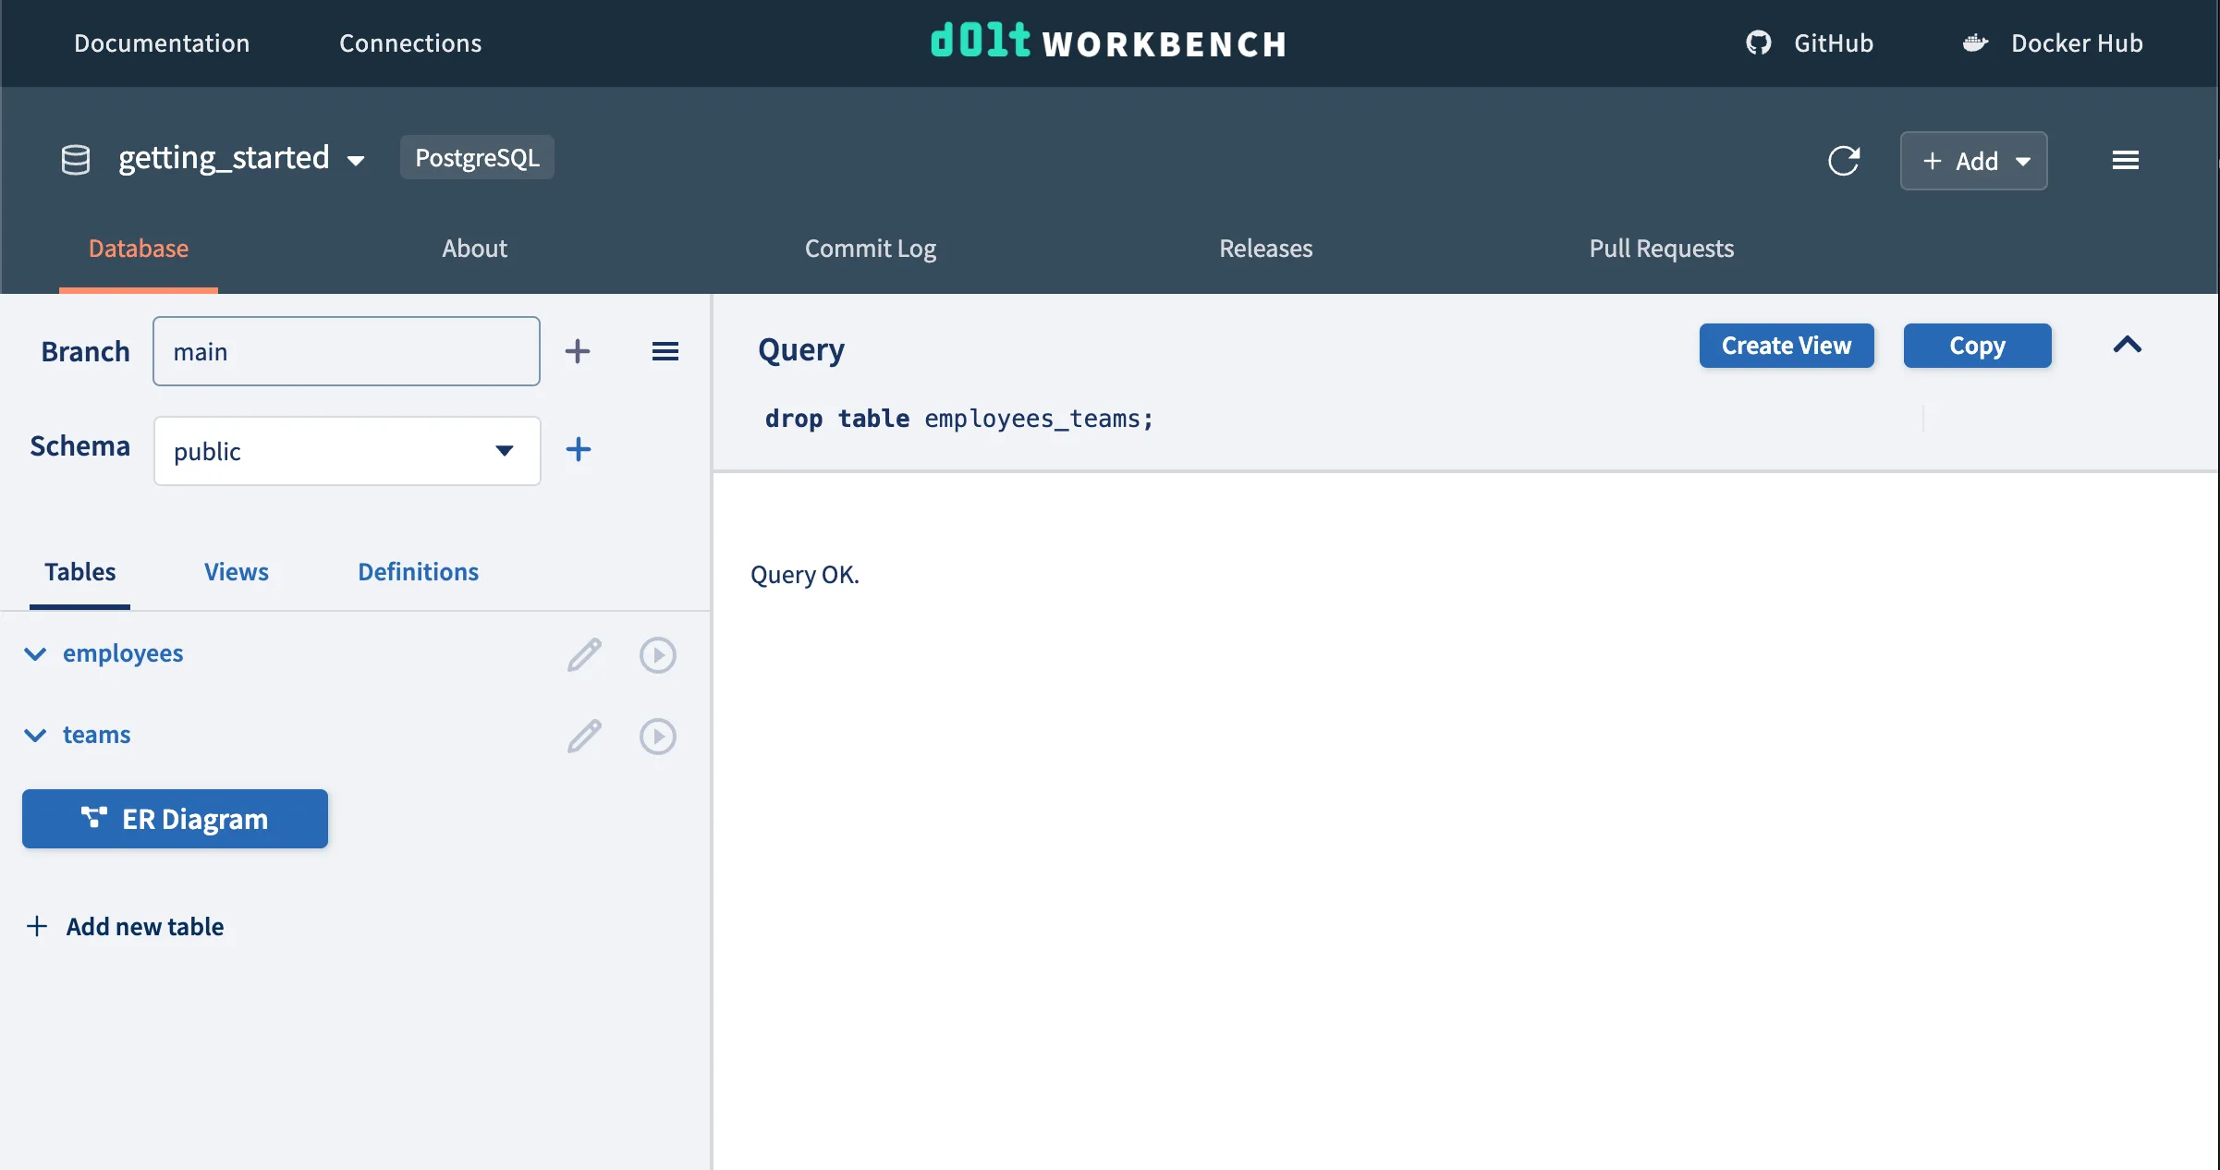Image resolution: width=2220 pixels, height=1170 pixels.
Task: Click the play icon for teams table
Action: click(657, 737)
